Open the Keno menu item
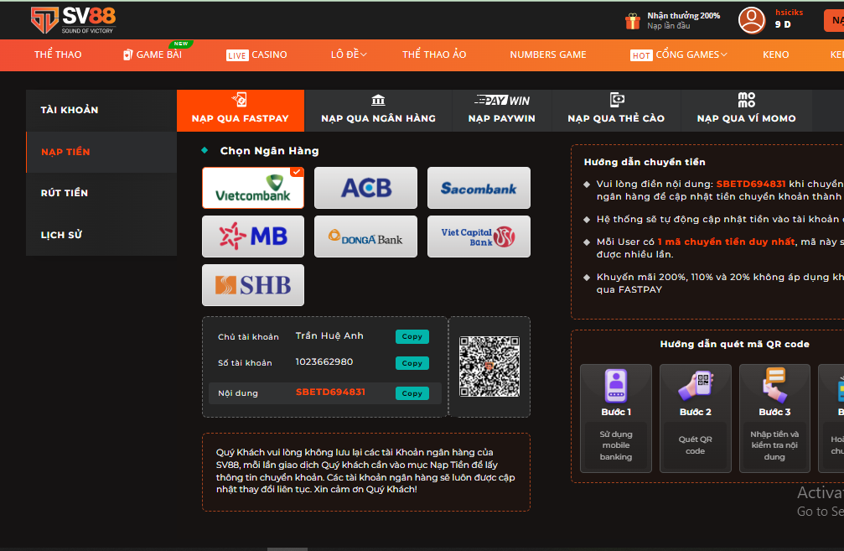Image resolution: width=844 pixels, height=551 pixels. tap(775, 55)
